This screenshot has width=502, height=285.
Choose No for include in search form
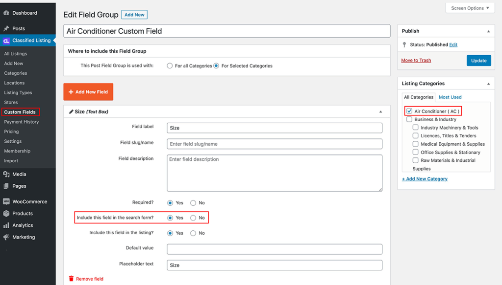point(193,218)
